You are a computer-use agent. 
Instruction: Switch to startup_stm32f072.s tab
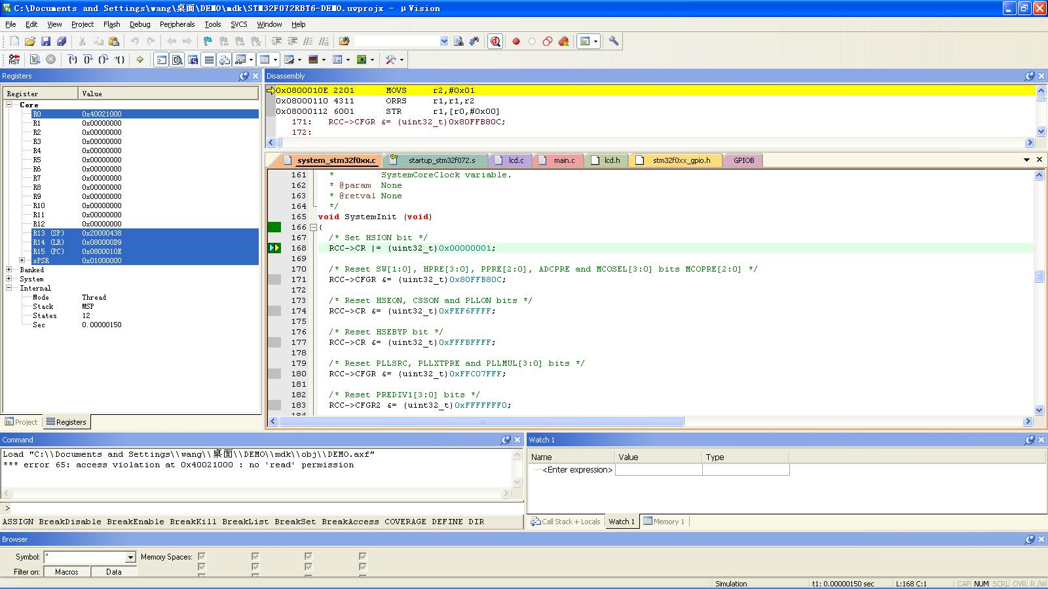[x=436, y=160]
